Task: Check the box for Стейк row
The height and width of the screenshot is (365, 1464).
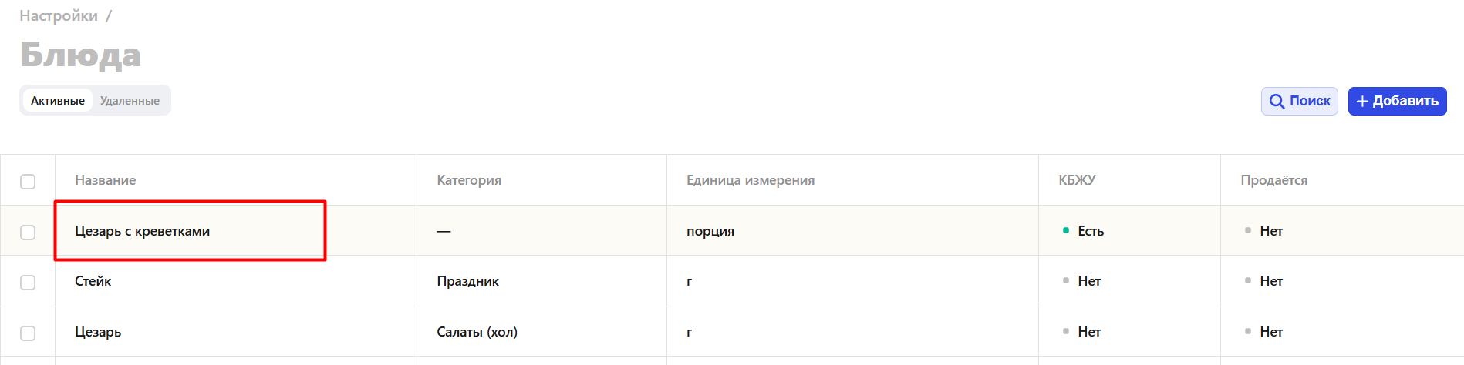Action: pos(28,282)
